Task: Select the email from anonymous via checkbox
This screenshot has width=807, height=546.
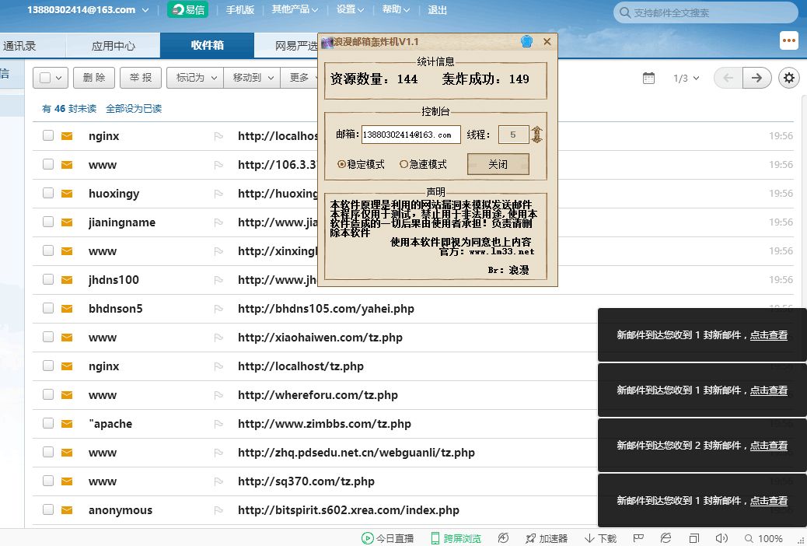Action: 48,509
